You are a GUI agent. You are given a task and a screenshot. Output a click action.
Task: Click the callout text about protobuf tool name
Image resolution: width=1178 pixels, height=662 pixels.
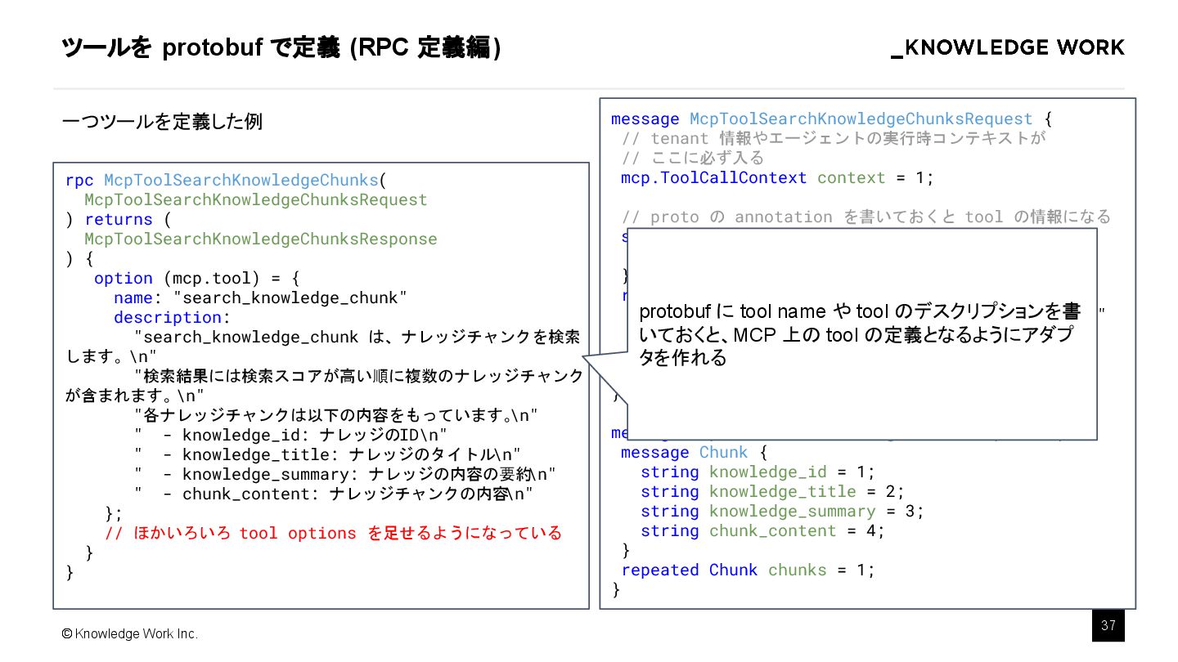(860, 335)
